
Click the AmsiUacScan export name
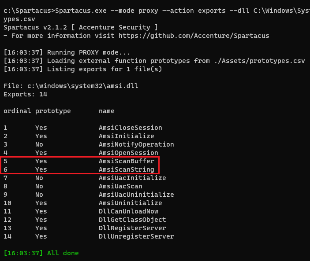[120, 186]
